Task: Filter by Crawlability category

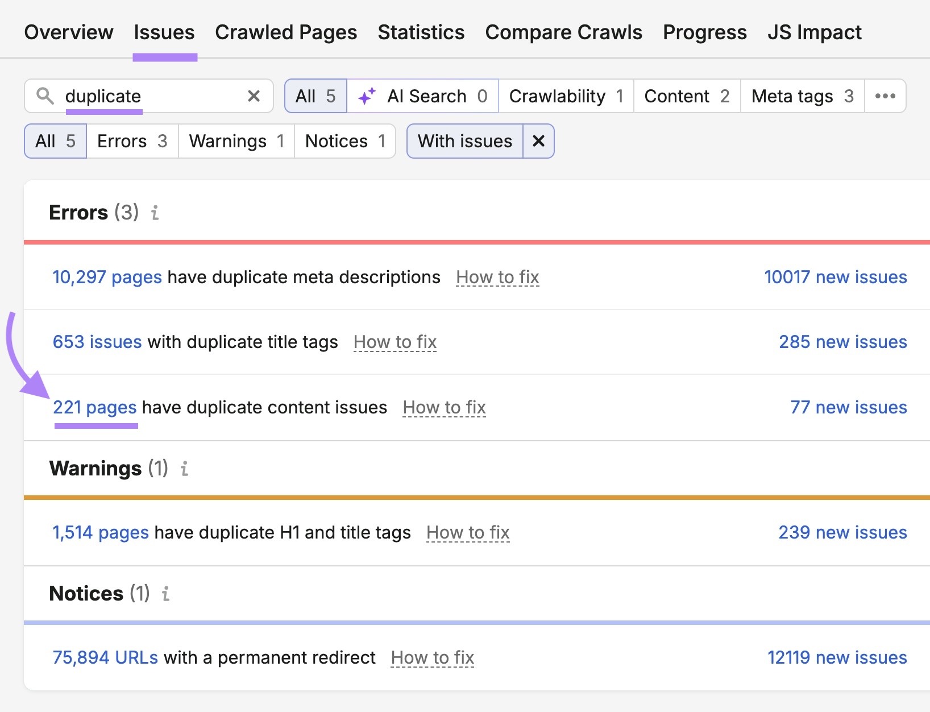Action: coord(566,96)
